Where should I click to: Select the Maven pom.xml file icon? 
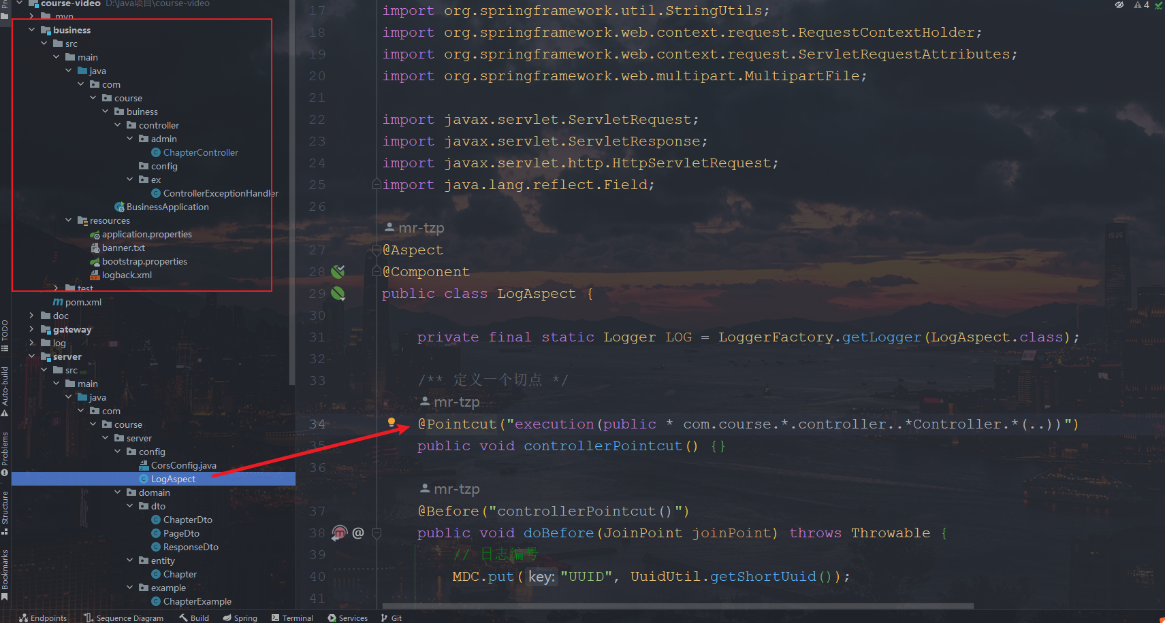click(58, 302)
